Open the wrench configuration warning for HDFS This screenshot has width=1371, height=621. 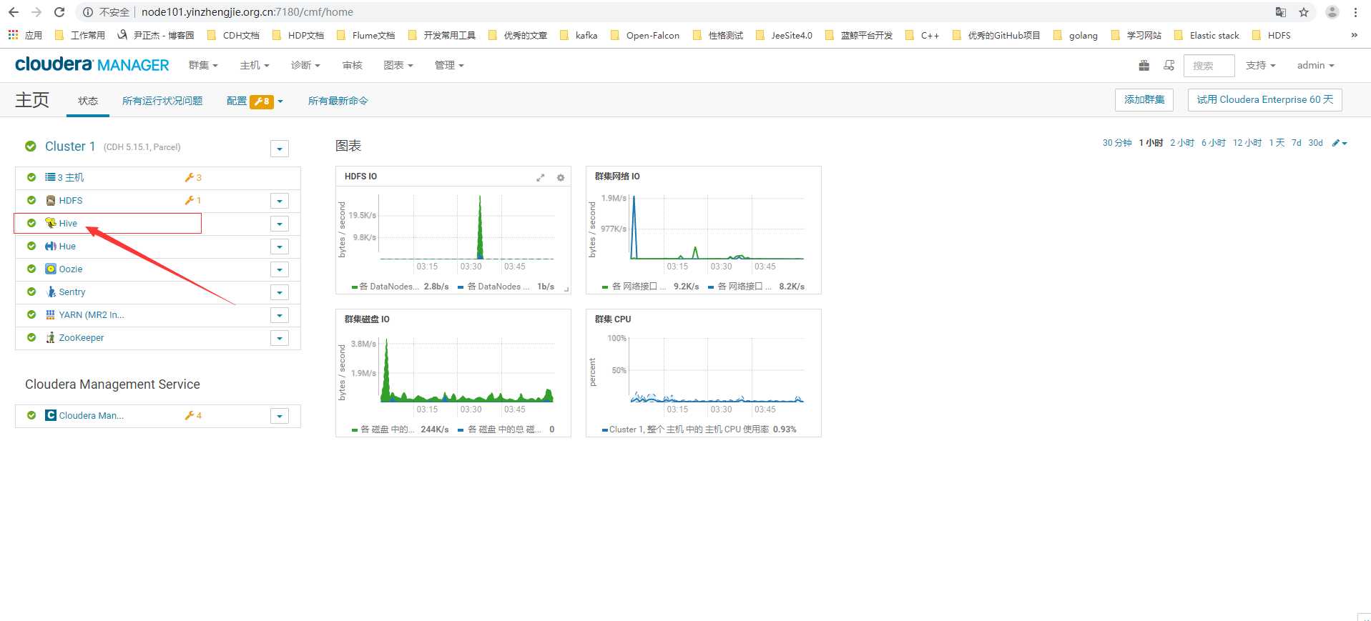click(193, 201)
